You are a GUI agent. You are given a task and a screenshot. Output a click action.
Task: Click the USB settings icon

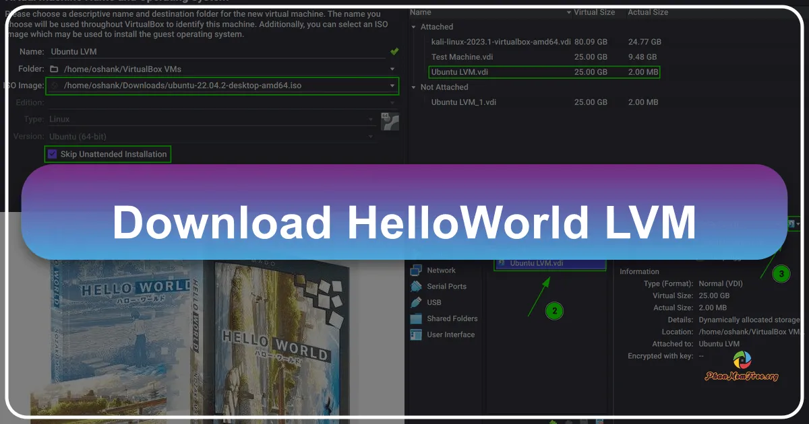(416, 302)
